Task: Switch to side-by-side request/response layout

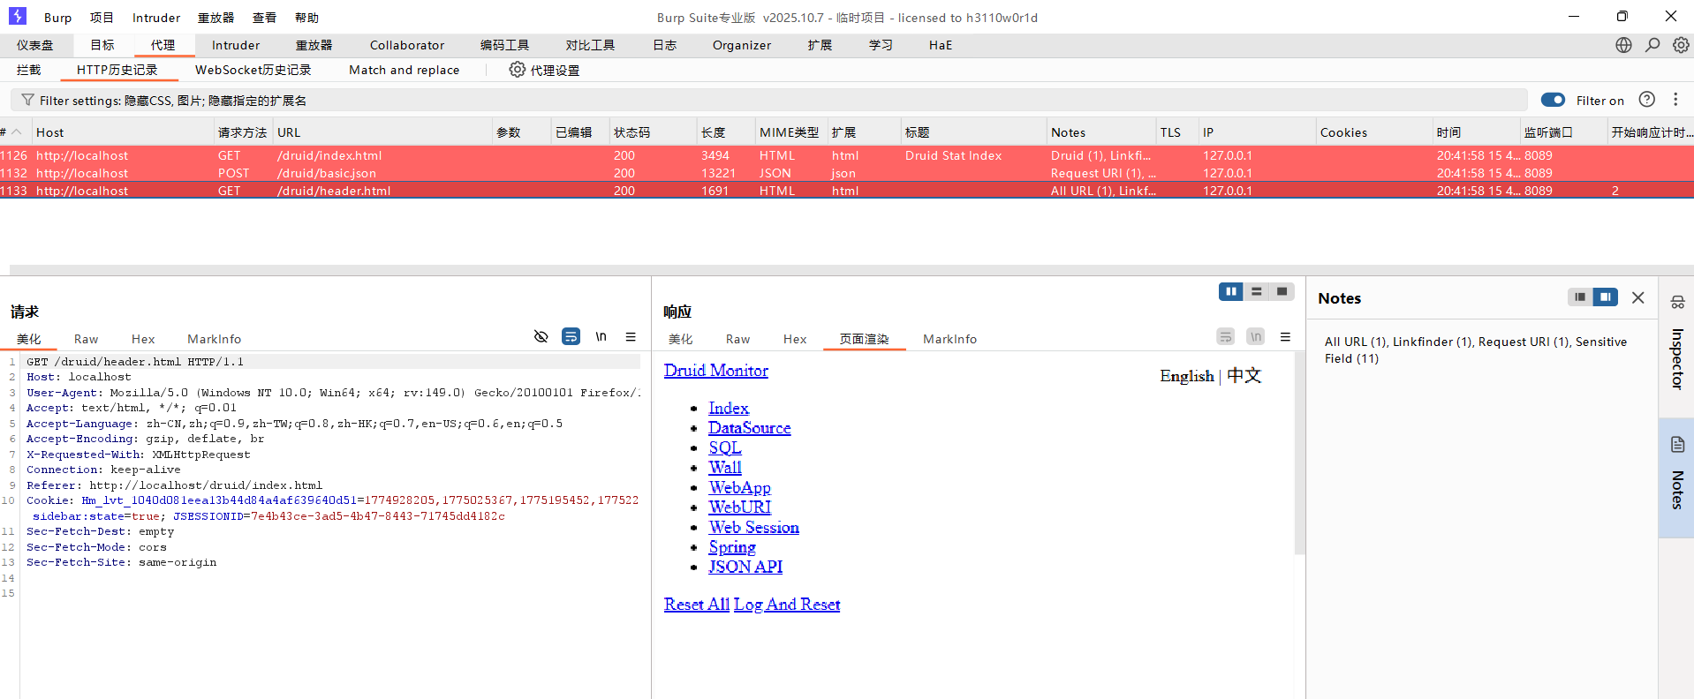Action: 1231,291
